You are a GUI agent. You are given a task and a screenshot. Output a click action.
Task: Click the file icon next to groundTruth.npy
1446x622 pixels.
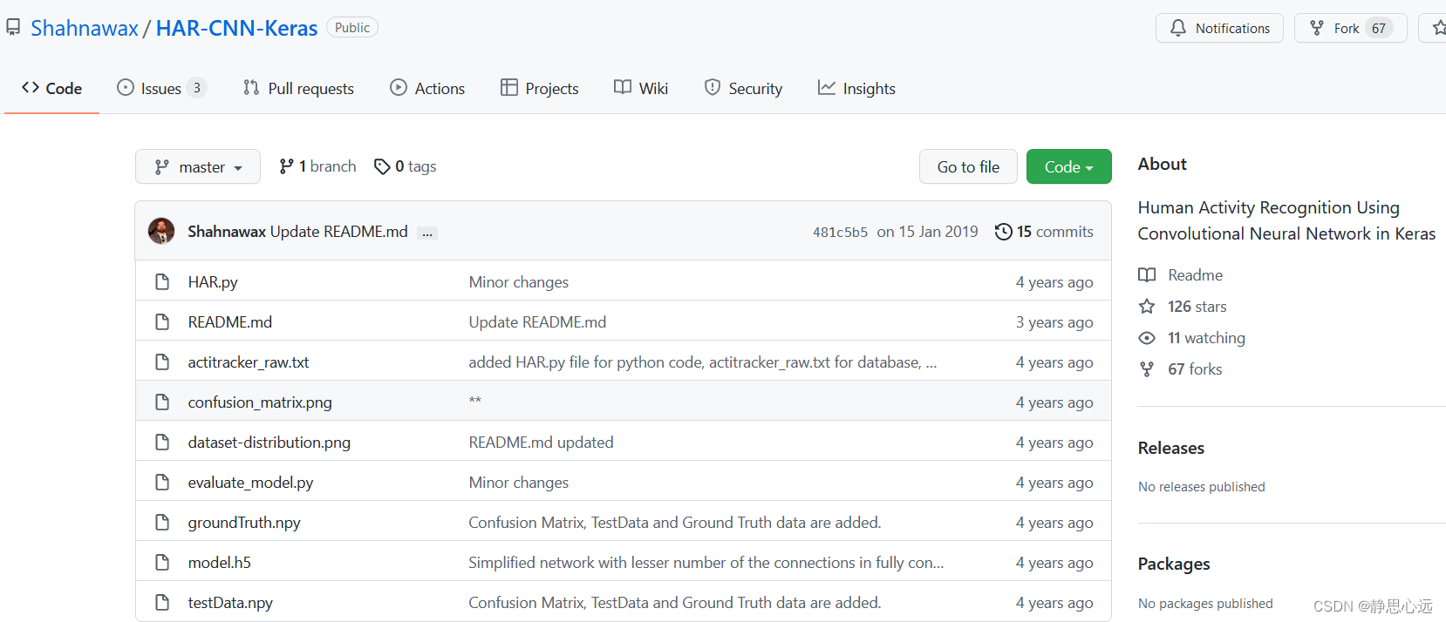pos(162,522)
